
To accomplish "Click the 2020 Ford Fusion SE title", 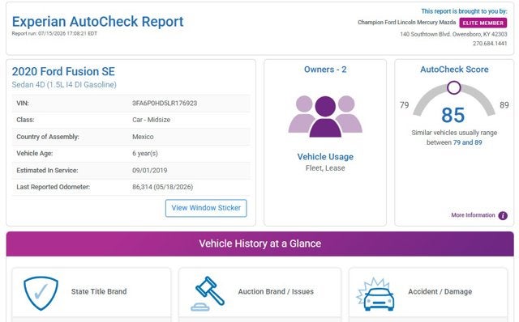I will tap(63, 71).
